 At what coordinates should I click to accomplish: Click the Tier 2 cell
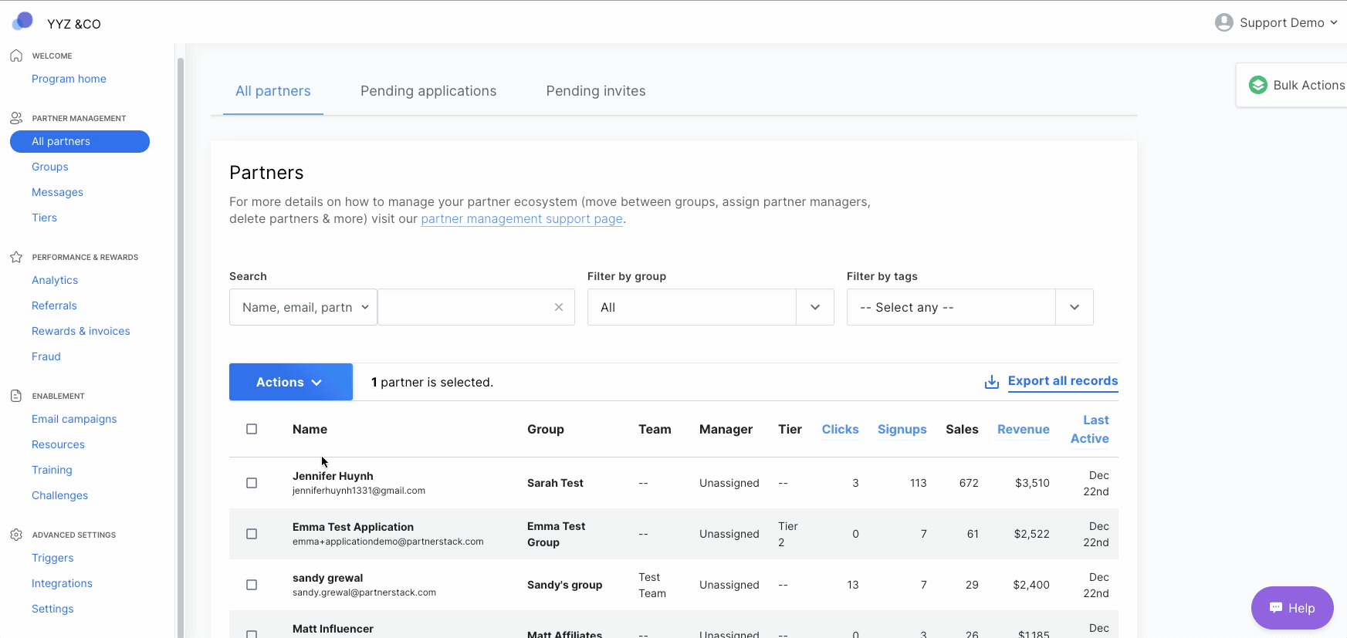788,534
